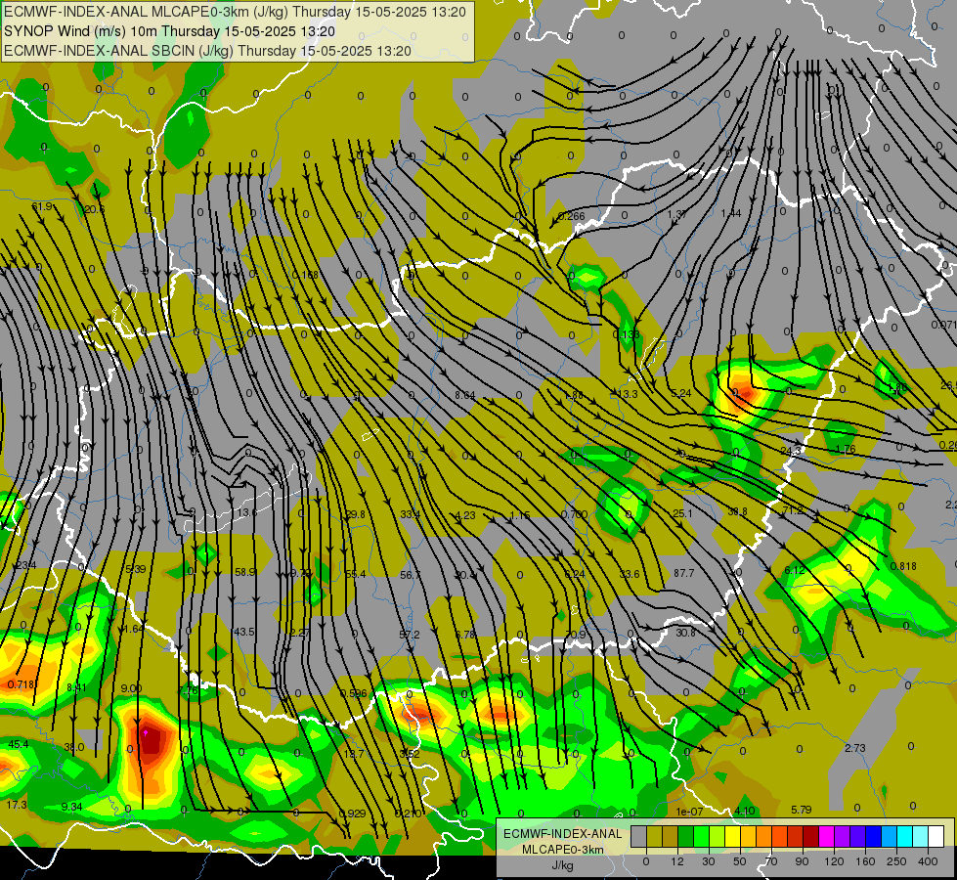
Task: Click the 0.596 value on the map
Action: 354,693
